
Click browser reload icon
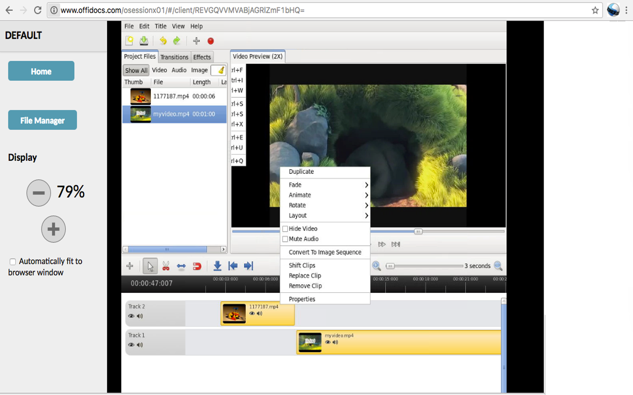(38, 10)
